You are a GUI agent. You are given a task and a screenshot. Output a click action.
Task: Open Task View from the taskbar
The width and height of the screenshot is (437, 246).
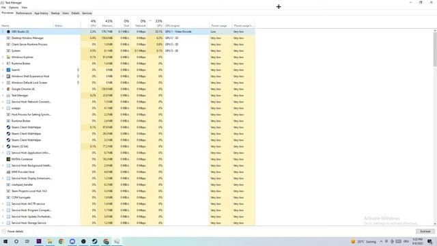click(x=27, y=241)
